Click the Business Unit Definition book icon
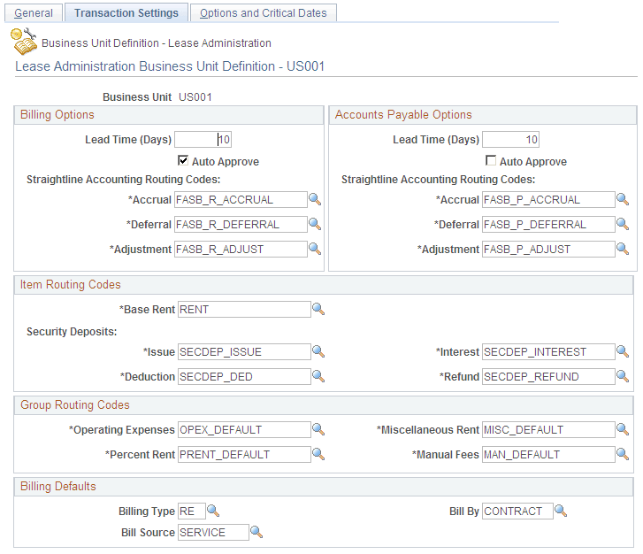643x554 pixels. point(24,42)
